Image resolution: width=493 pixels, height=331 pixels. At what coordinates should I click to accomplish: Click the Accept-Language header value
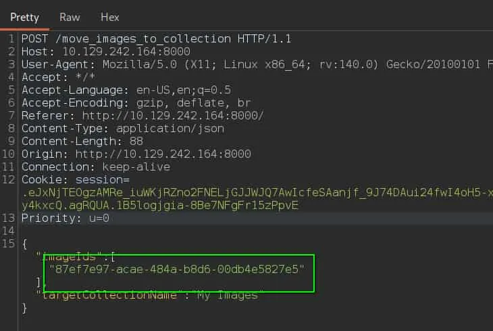coord(184,90)
